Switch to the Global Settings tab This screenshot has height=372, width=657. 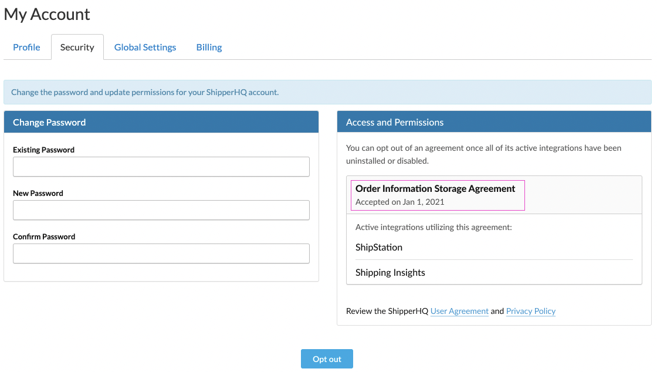click(145, 48)
